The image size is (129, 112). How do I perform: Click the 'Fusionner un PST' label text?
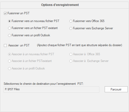click(18, 13)
